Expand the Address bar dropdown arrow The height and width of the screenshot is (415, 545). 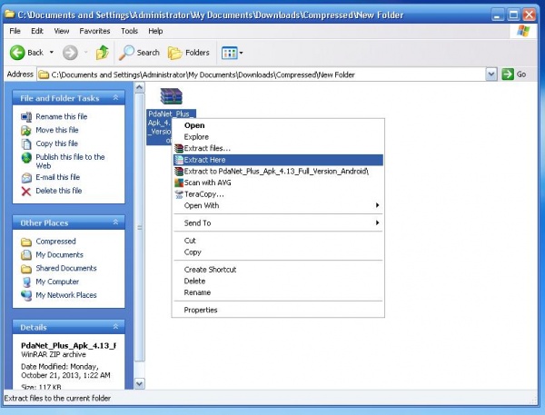(491, 74)
